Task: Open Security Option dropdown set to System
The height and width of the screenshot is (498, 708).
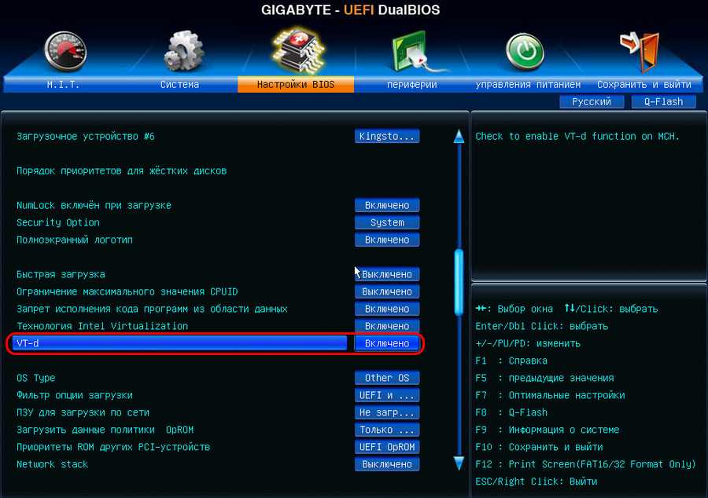Action: point(387,222)
